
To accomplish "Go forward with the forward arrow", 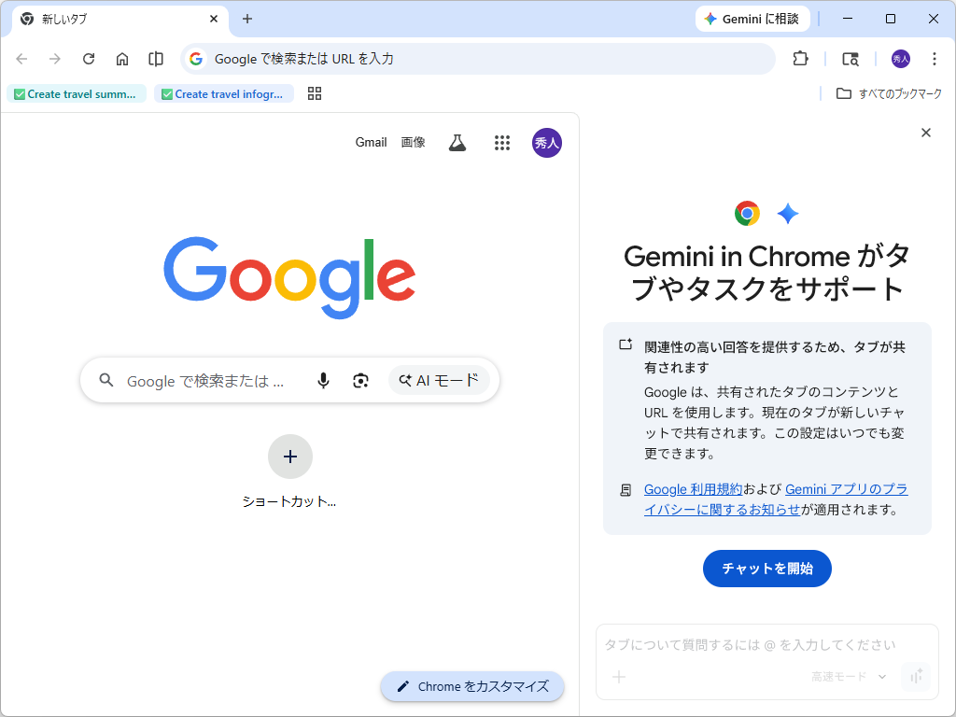I will coord(55,59).
